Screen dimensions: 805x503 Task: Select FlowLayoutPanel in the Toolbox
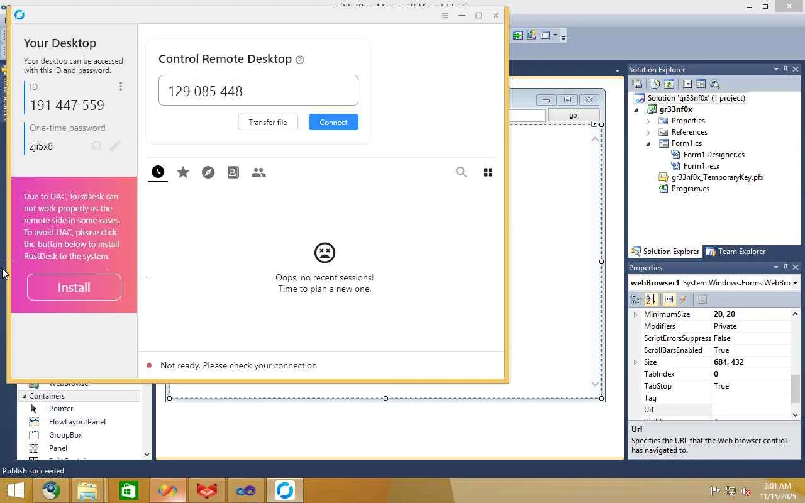pyautogui.click(x=77, y=422)
